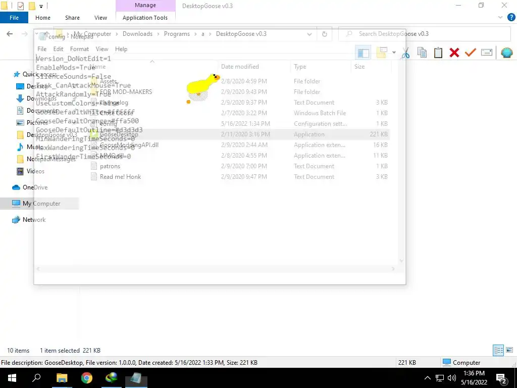The width and height of the screenshot is (517, 388).
Task: Open Notepad's Help menu
Action: [x=121, y=49]
